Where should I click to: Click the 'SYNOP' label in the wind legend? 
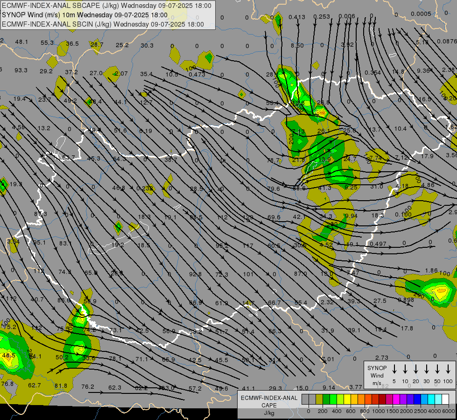(x=377, y=368)
